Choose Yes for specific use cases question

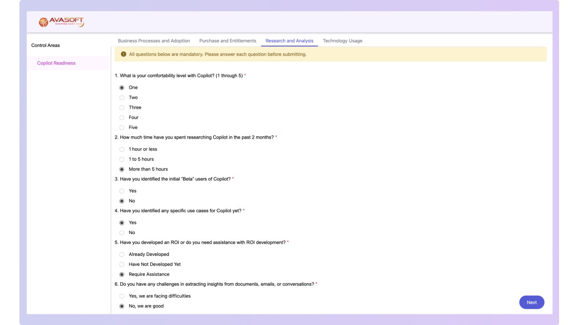pos(122,223)
